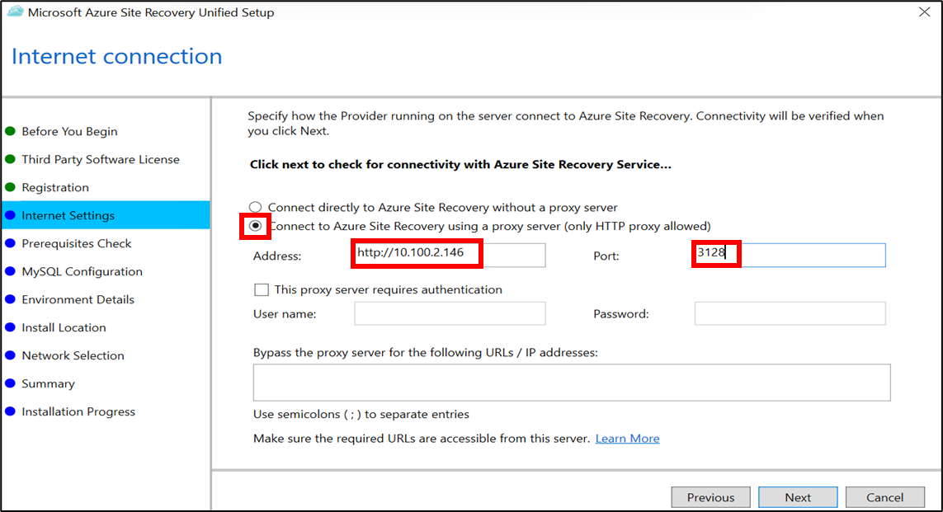Image resolution: width=943 pixels, height=512 pixels.
Task: Click the Azure Site Recovery cloud icon
Action: [15, 12]
